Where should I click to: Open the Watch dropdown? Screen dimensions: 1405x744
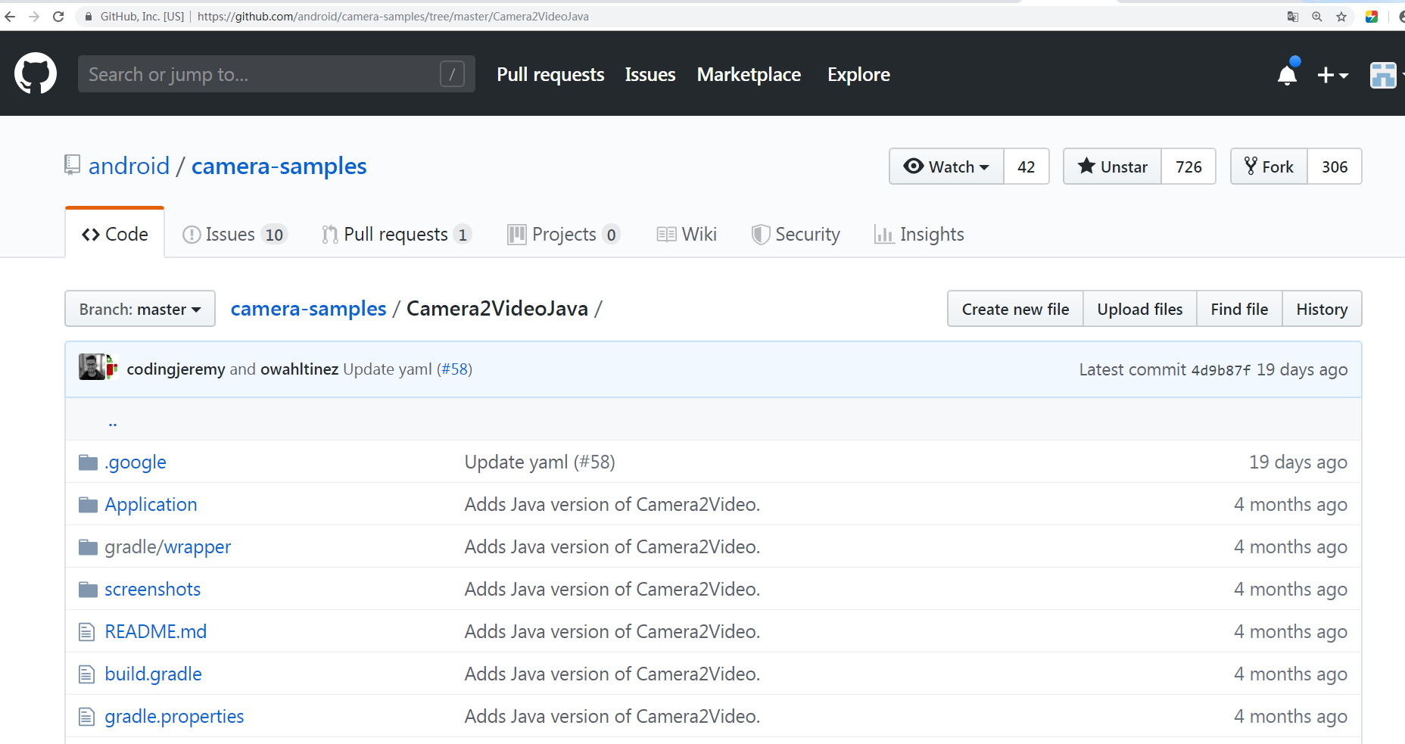[946, 167]
